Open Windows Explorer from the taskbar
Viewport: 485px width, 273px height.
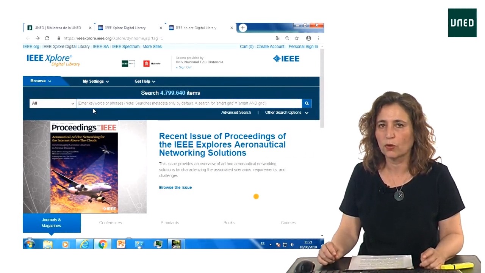click(x=48, y=244)
